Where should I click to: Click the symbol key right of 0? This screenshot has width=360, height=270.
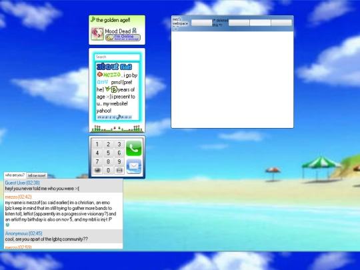pyautogui.click(x=119, y=171)
